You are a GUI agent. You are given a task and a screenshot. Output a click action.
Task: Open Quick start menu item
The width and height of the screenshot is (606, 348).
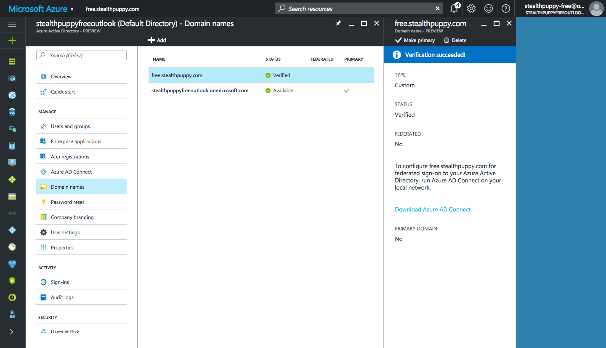pyautogui.click(x=81, y=92)
